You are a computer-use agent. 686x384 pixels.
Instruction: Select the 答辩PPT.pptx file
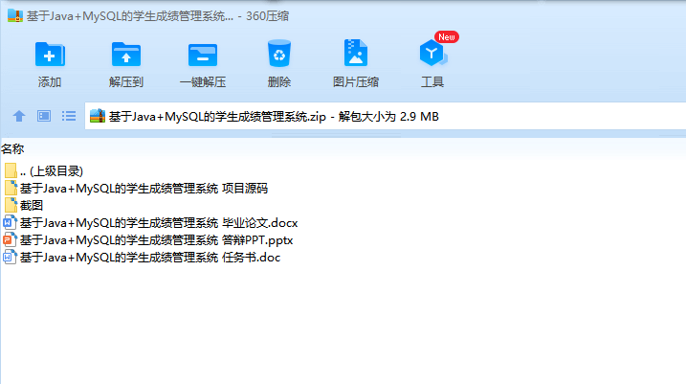click(148, 240)
